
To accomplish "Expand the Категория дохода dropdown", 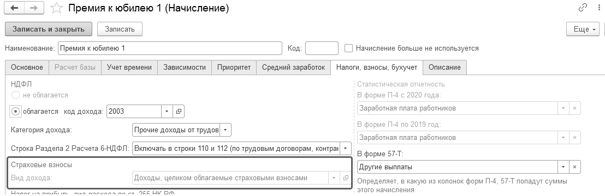I will point(226,130).
